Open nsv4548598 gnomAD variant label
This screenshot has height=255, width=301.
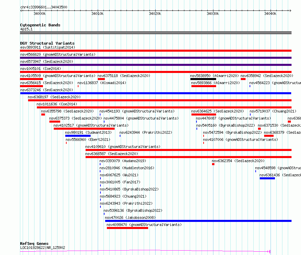[278, 168]
